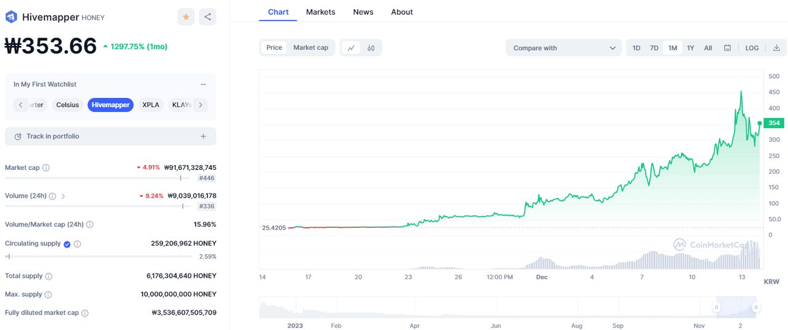Click the star favorite icon

(x=186, y=17)
